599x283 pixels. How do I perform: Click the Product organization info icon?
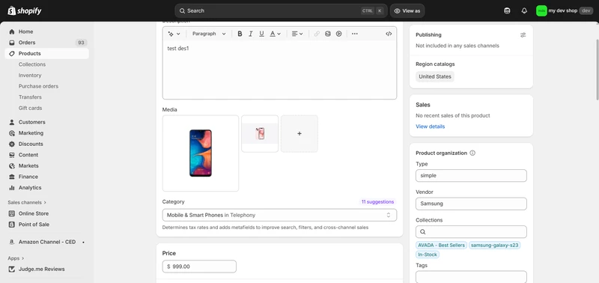pos(472,153)
